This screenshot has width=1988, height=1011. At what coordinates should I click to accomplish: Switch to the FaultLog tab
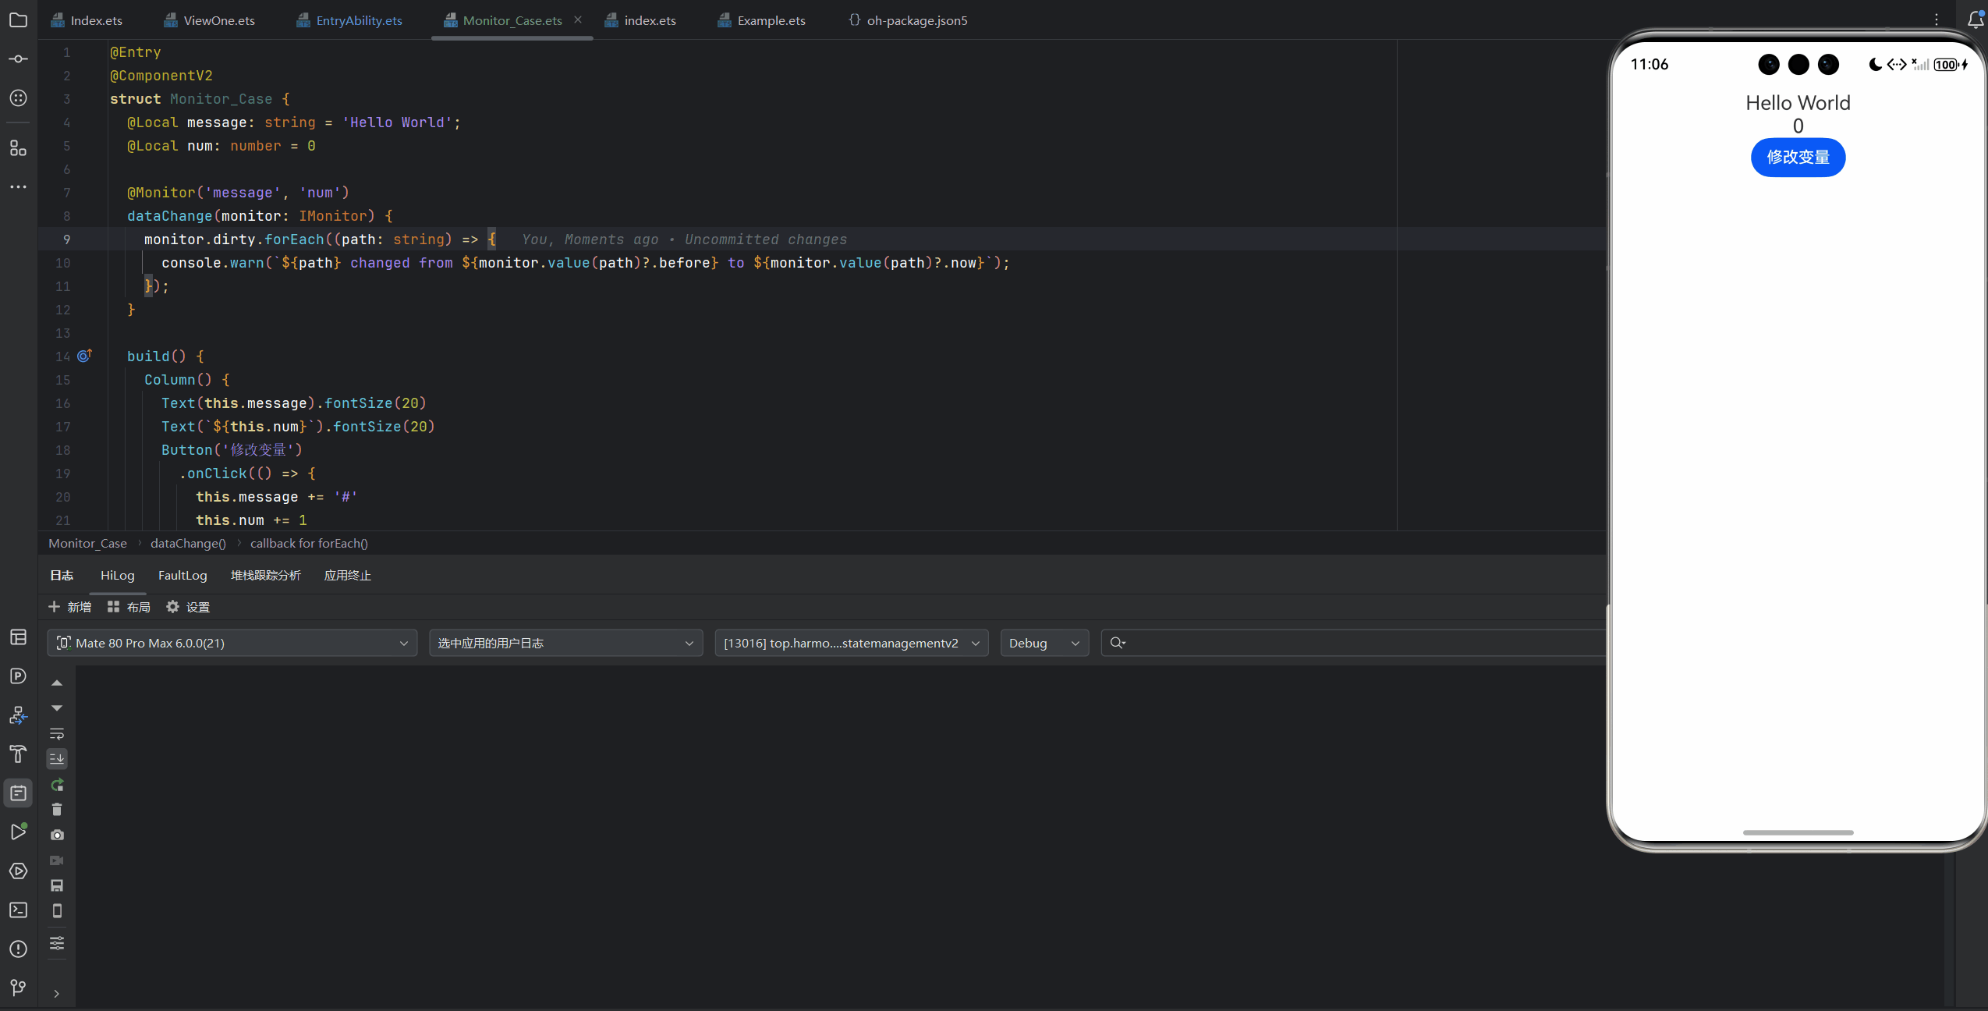[x=182, y=575]
